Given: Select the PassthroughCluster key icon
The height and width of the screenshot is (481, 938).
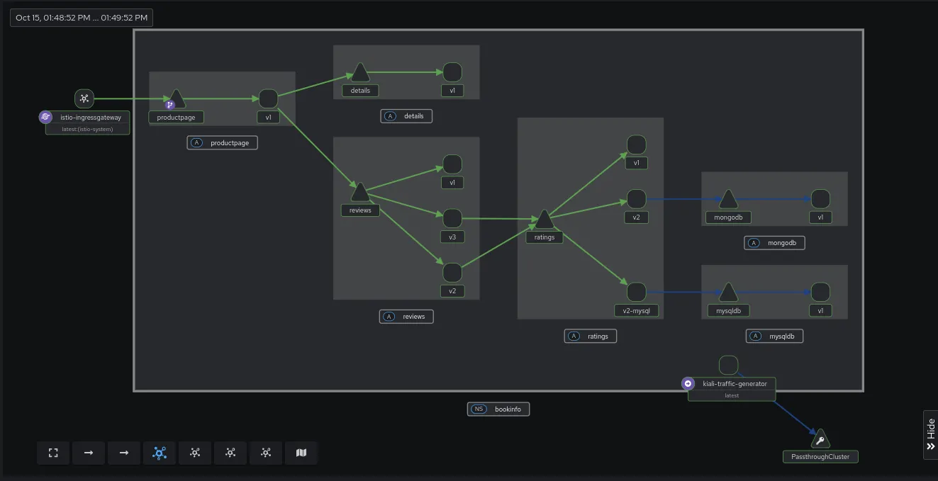Looking at the screenshot, I should click(820, 439).
